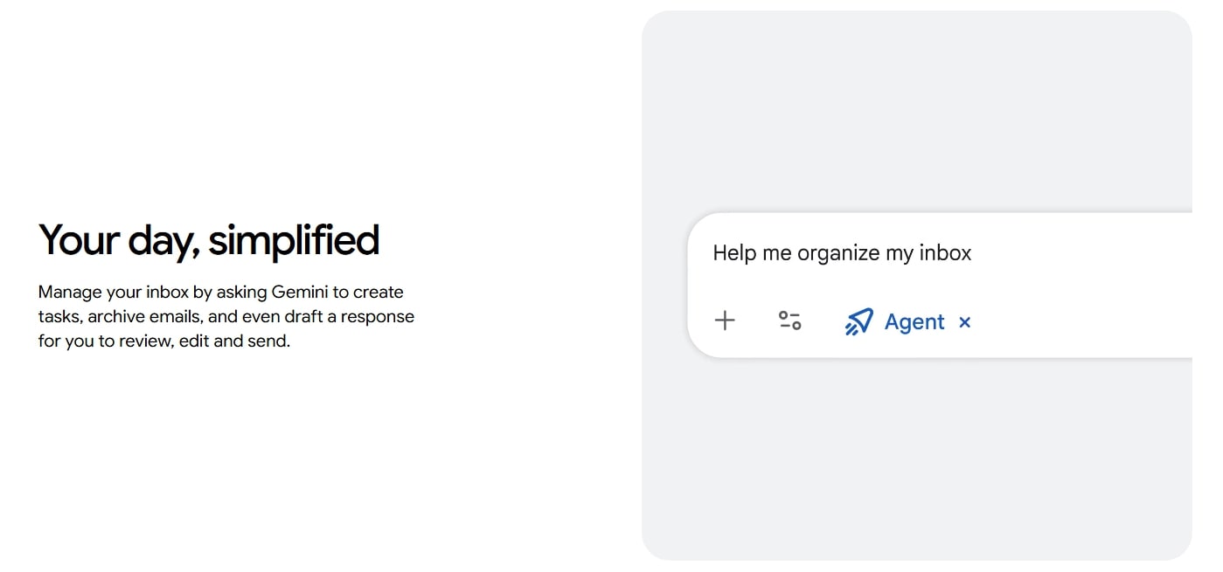
Task: Click the plus icon to add attachment
Action: click(725, 320)
